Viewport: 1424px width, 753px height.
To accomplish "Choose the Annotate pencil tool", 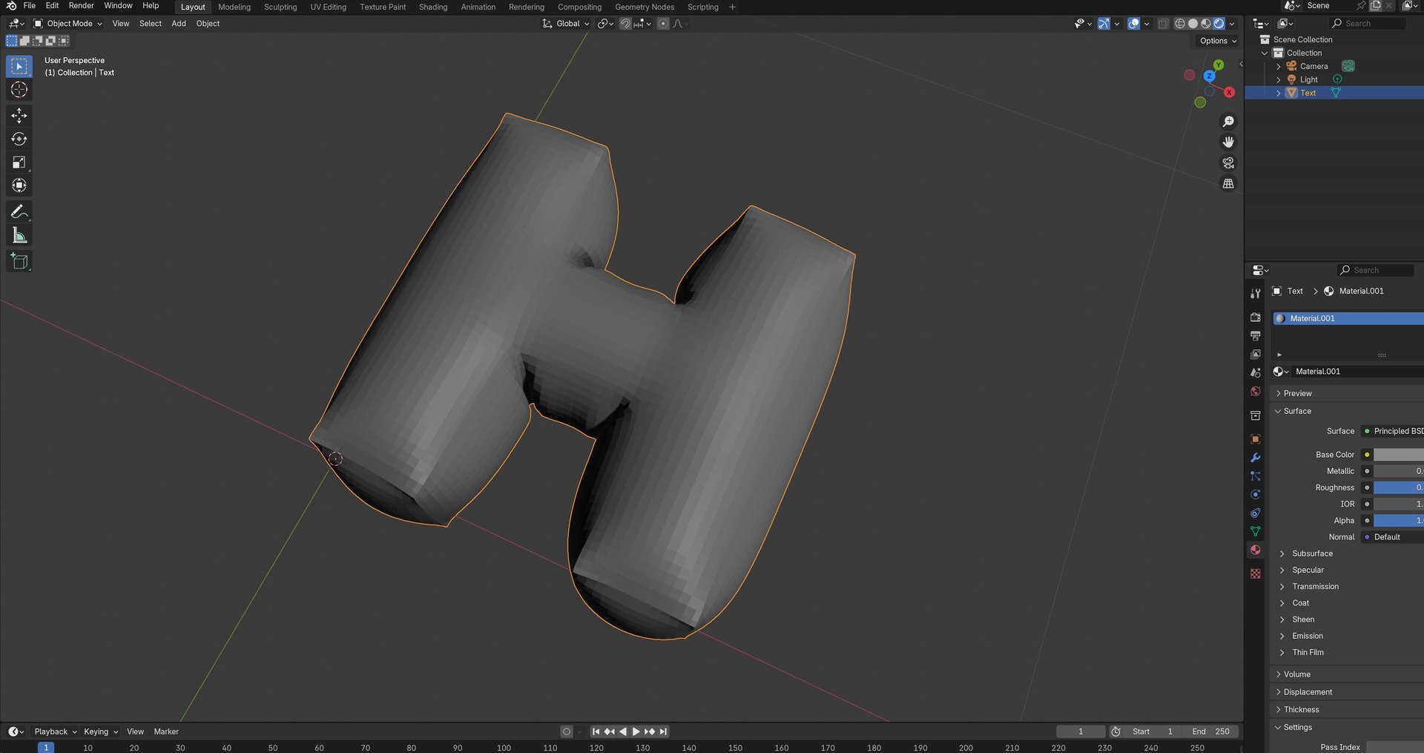I will coord(19,212).
